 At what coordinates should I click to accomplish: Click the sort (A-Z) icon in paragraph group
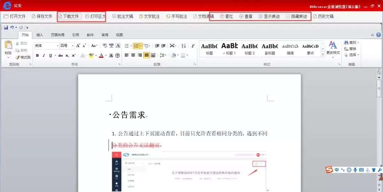(x=183, y=46)
